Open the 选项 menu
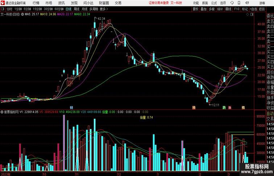Screen dimensions: 274x176 223,3
